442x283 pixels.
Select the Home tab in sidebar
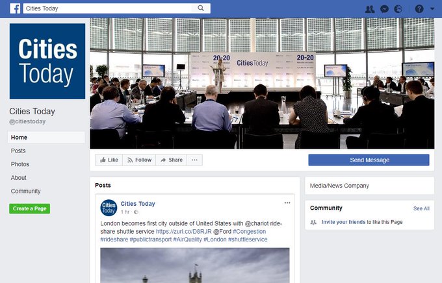(46, 138)
